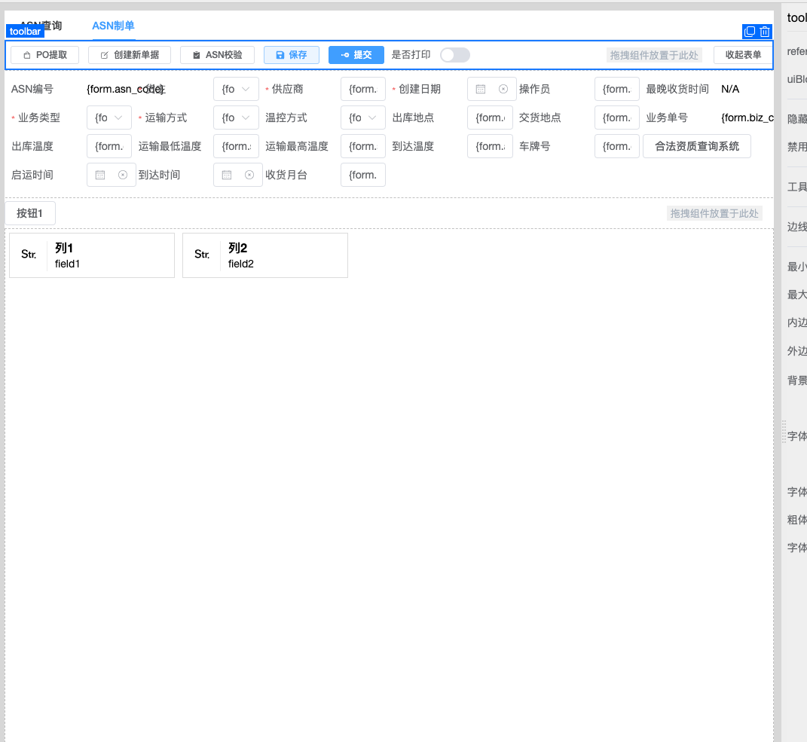Click the clear icon in 到达时间 field
This screenshot has width=807, height=742.
tap(249, 175)
